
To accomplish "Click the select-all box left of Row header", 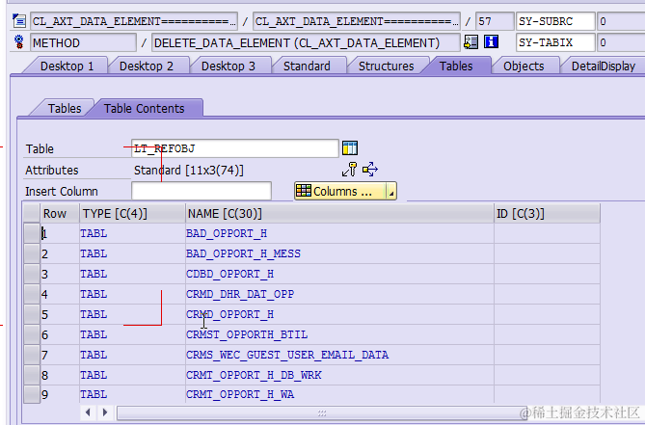I will pyautogui.click(x=31, y=213).
